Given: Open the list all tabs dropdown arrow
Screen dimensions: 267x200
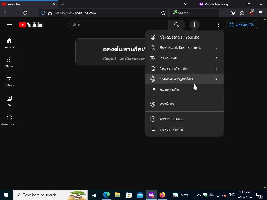Looking at the screenshot, I should (186, 4).
